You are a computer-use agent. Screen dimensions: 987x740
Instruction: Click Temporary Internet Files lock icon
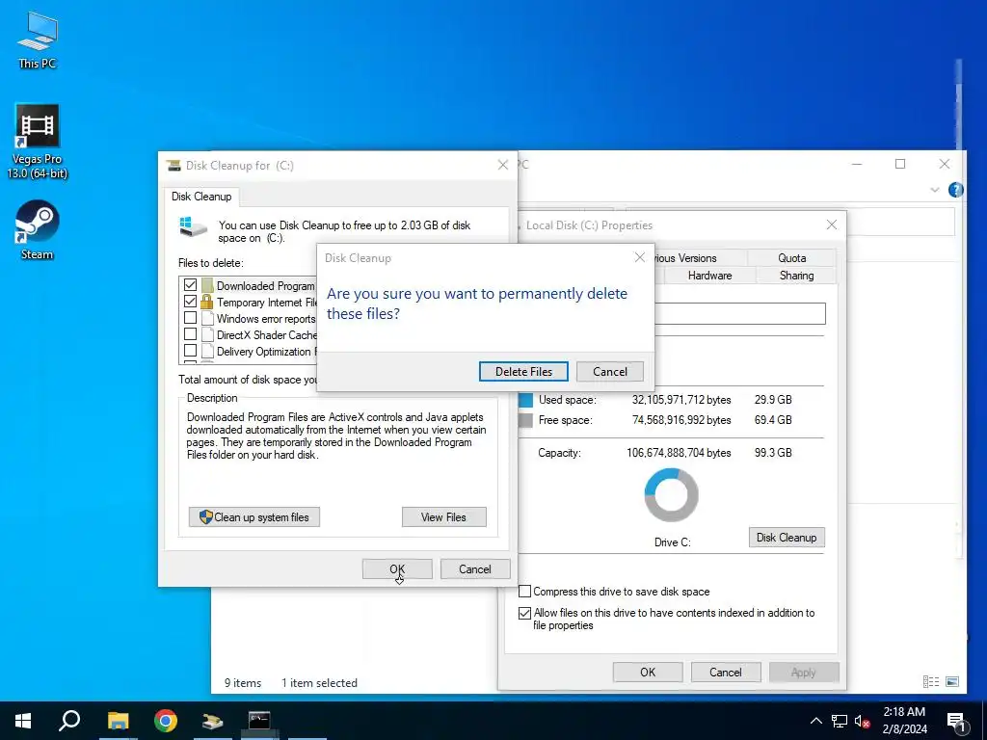tap(207, 302)
